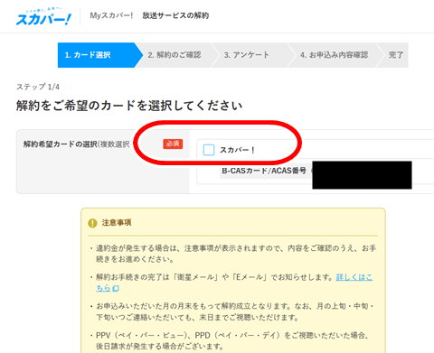Screen dimensions: 434x353
Task: Click the 注意事項 warning icon
Action: [92, 223]
